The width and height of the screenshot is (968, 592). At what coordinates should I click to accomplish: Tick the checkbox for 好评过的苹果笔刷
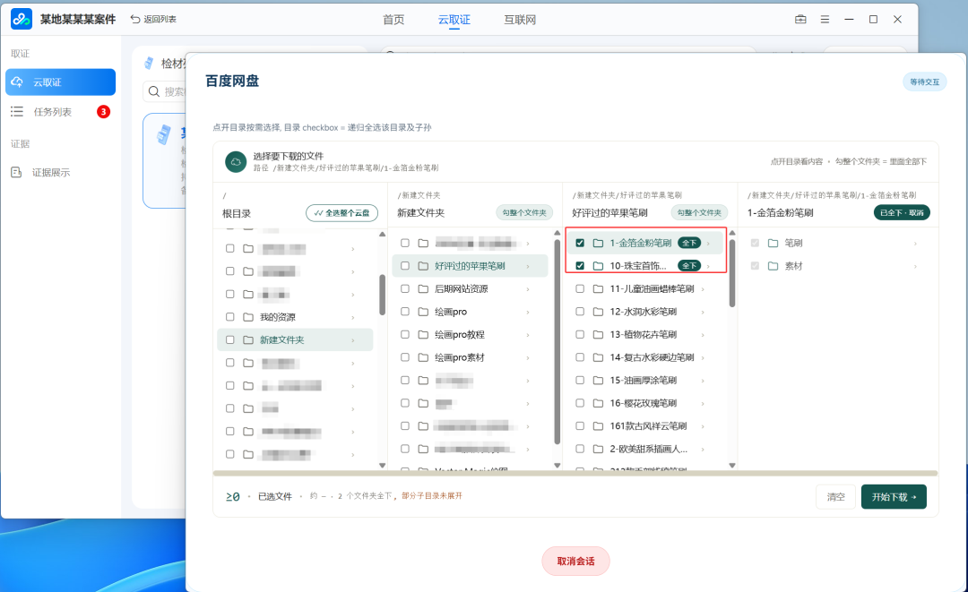405,266
